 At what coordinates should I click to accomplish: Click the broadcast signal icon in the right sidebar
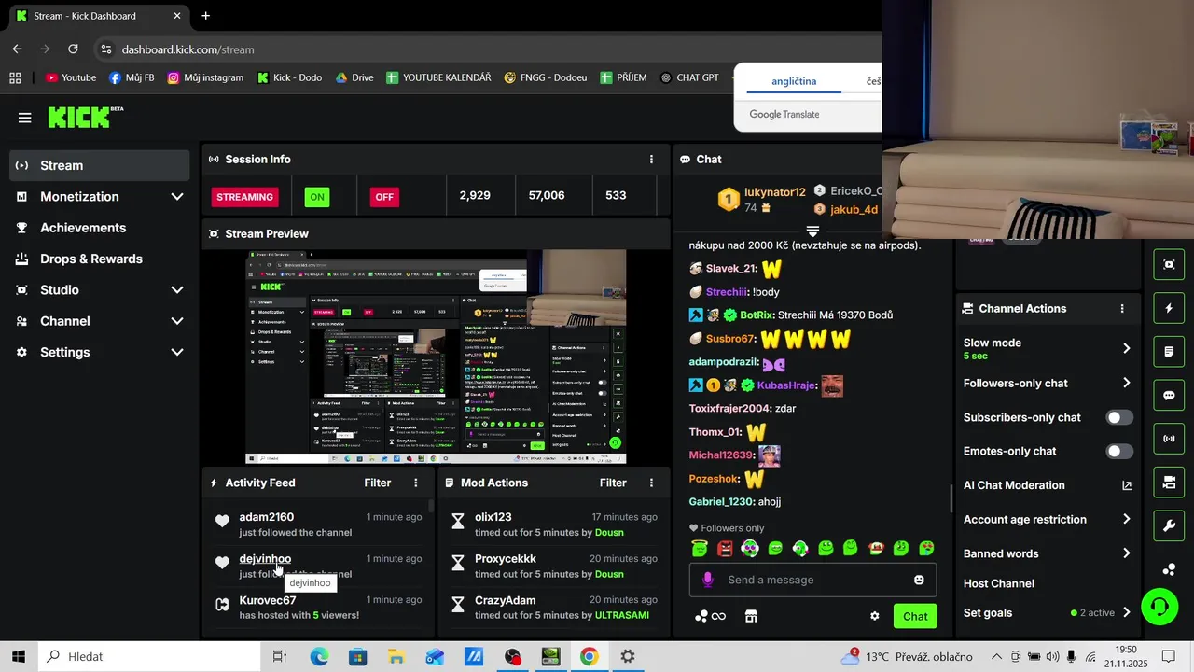[1169, 439]
